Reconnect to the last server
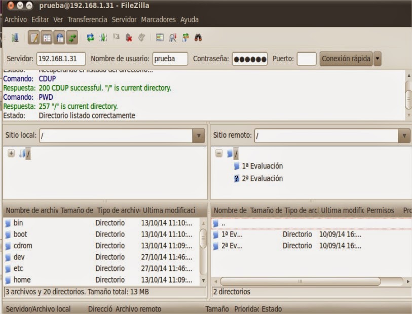412x314 pixels. coord(141,37)
